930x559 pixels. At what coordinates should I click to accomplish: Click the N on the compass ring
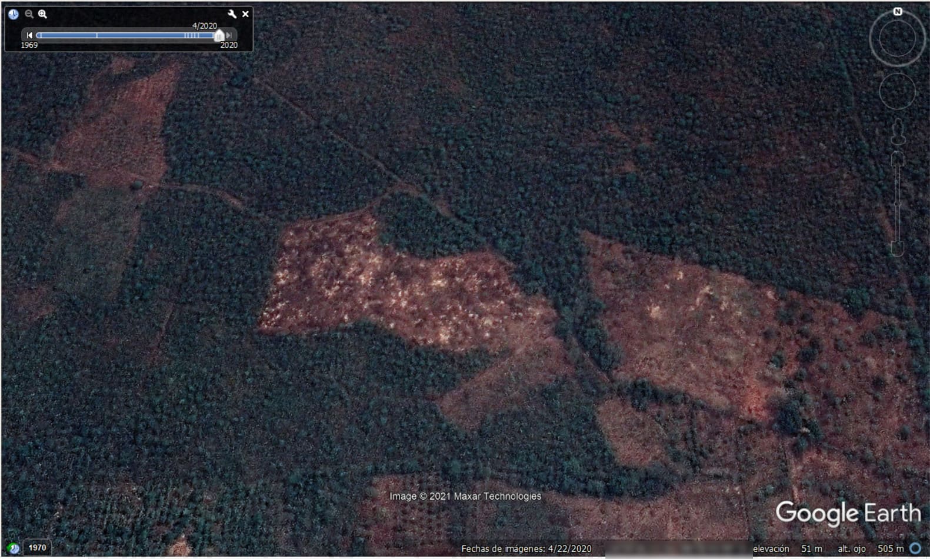897,12
